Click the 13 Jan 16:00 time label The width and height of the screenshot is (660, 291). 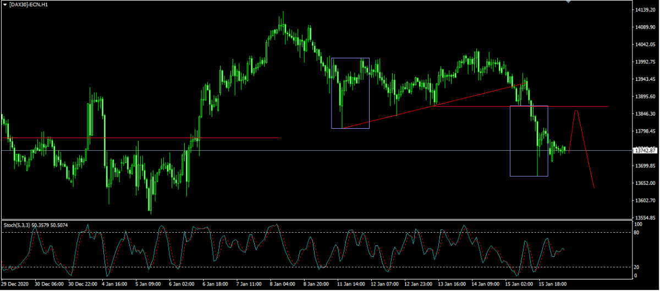coord(453,284)
